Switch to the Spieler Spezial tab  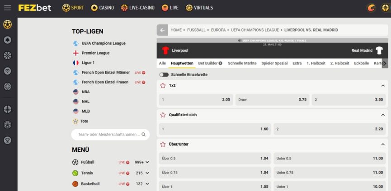coord(274,64)
